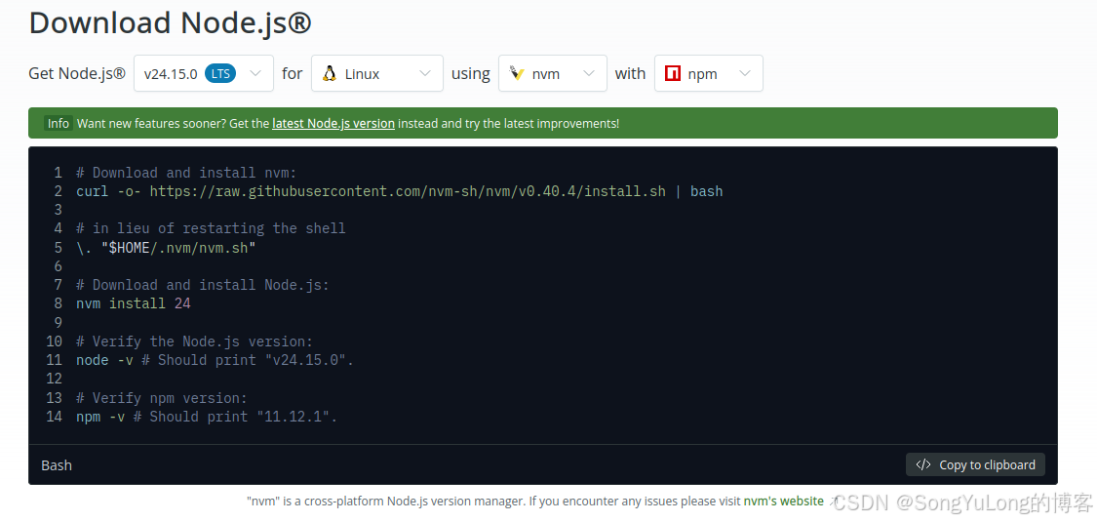
Task: Click the Linux penguin icon
Action: point(330,73)
